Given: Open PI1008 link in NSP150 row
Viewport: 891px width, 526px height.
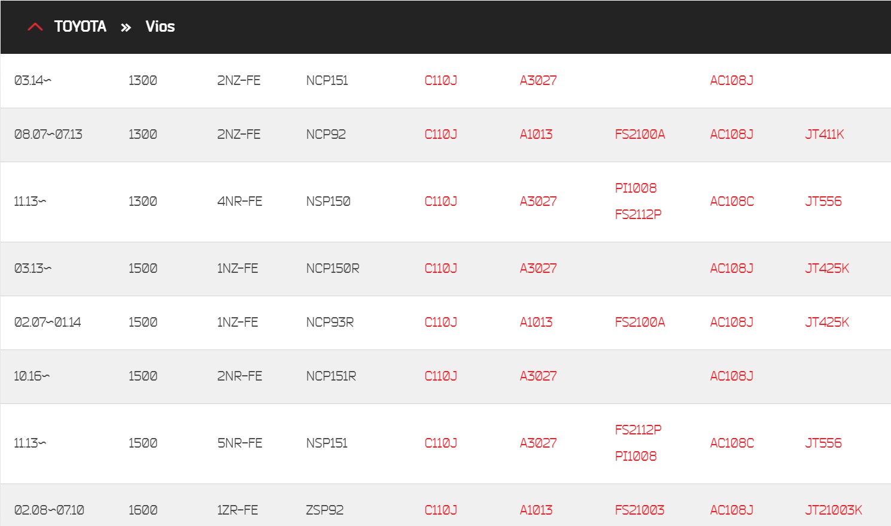Looking at the screenshot, I should coord(635,188).
